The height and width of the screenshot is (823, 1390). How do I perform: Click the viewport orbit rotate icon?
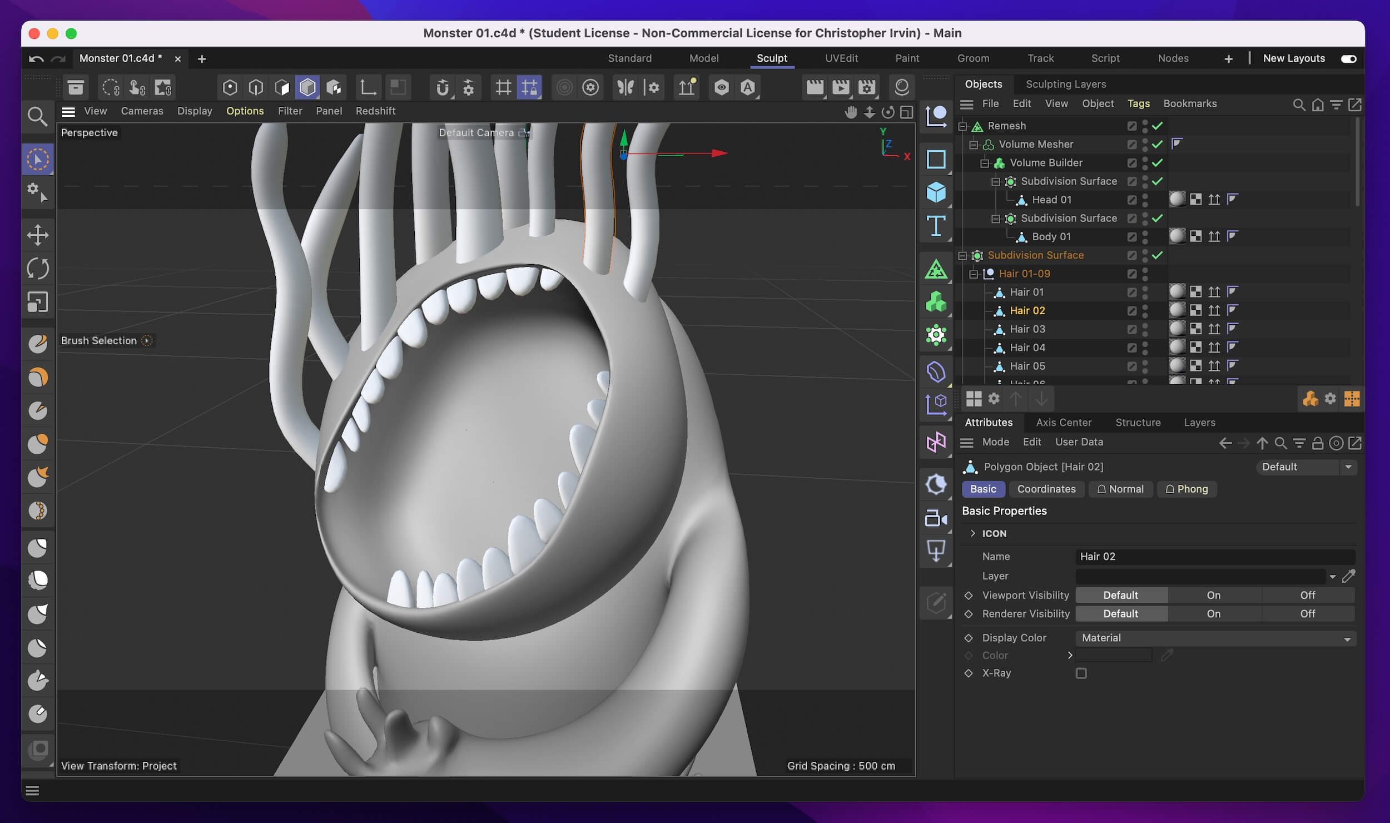(888, 112)
